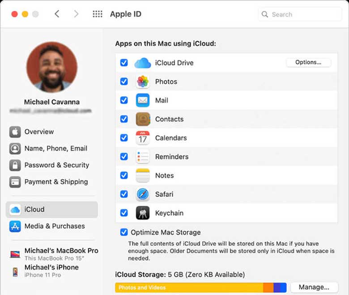Click the blurred email address under name
Image resolution: width=349 pixels, height=295 pixels.
click(x=51, y=111)
